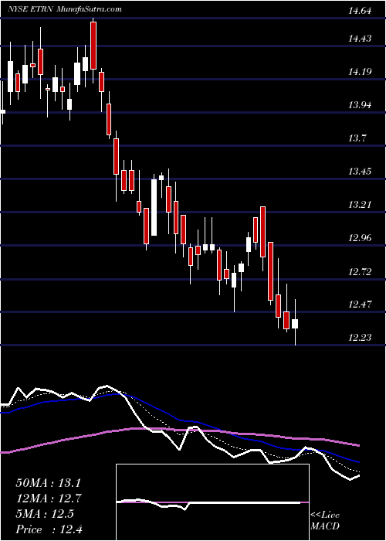Click the 14.19 price axis label

point(361,72)
